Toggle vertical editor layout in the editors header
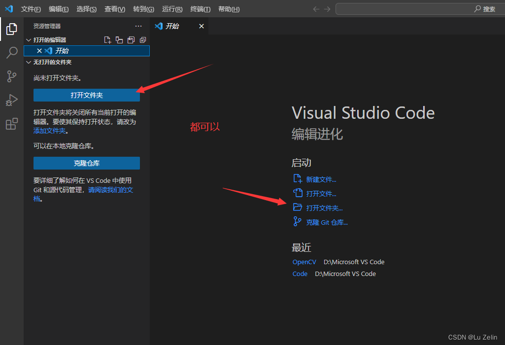Viewport: 505px width, 345px height. point(119,40)
